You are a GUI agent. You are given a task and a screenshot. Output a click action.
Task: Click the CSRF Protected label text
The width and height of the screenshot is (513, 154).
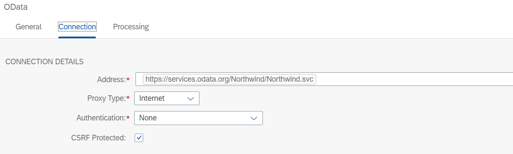(x=98, y=138)
